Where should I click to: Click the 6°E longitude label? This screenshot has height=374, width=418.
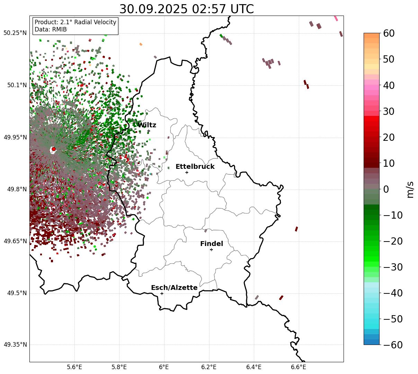coord(164,367)
